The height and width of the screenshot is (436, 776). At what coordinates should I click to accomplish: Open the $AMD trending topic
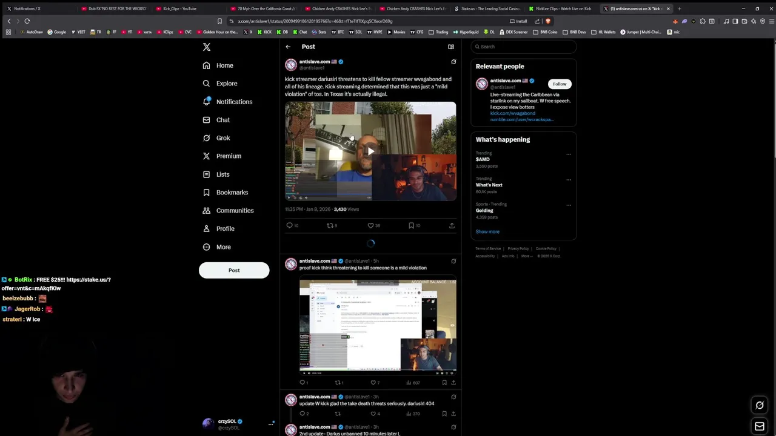pos(483,159)
